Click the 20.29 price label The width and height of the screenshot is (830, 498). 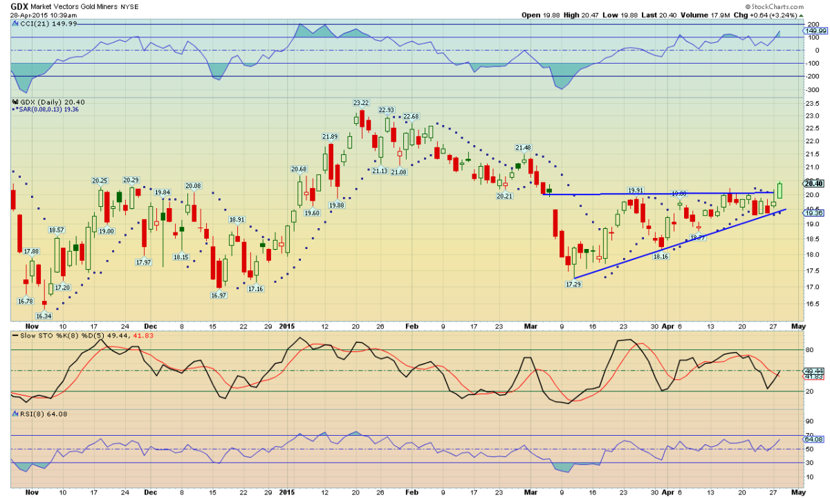coord(131,180)
